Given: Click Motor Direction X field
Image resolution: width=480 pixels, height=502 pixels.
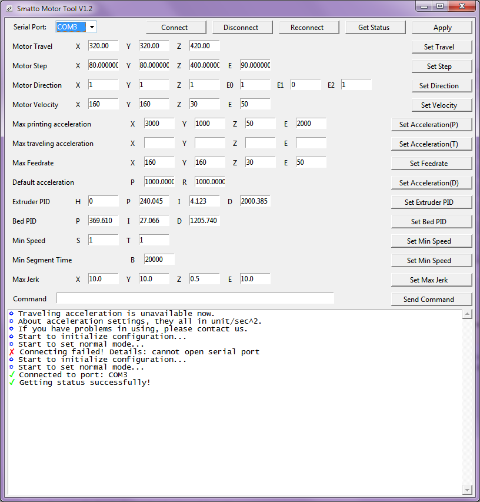Looking at the screenshot, I should point(104,85).
